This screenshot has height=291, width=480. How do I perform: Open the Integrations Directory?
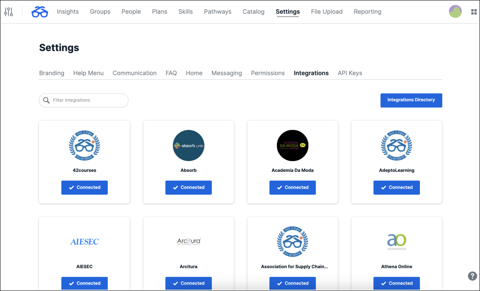click(411, 100)
